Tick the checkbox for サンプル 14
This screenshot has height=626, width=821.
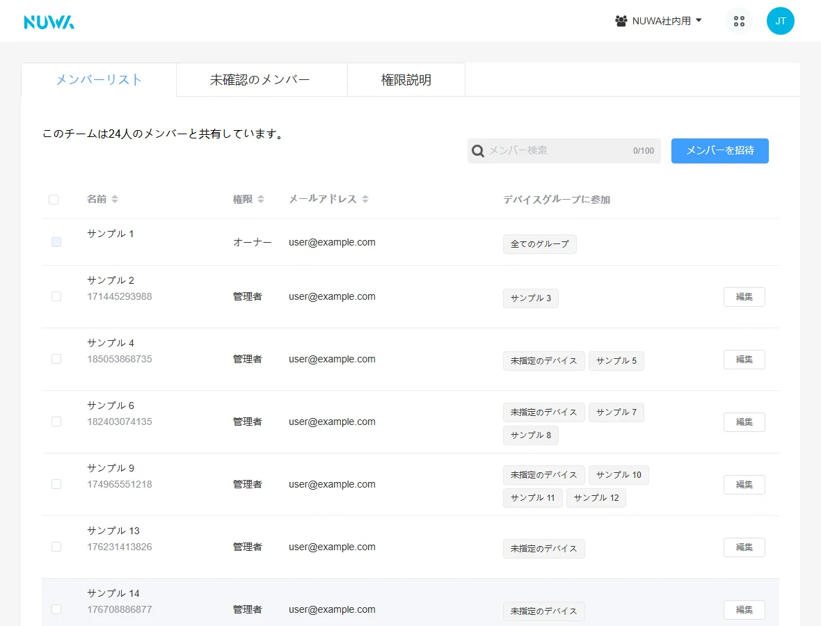pos(56,609)
